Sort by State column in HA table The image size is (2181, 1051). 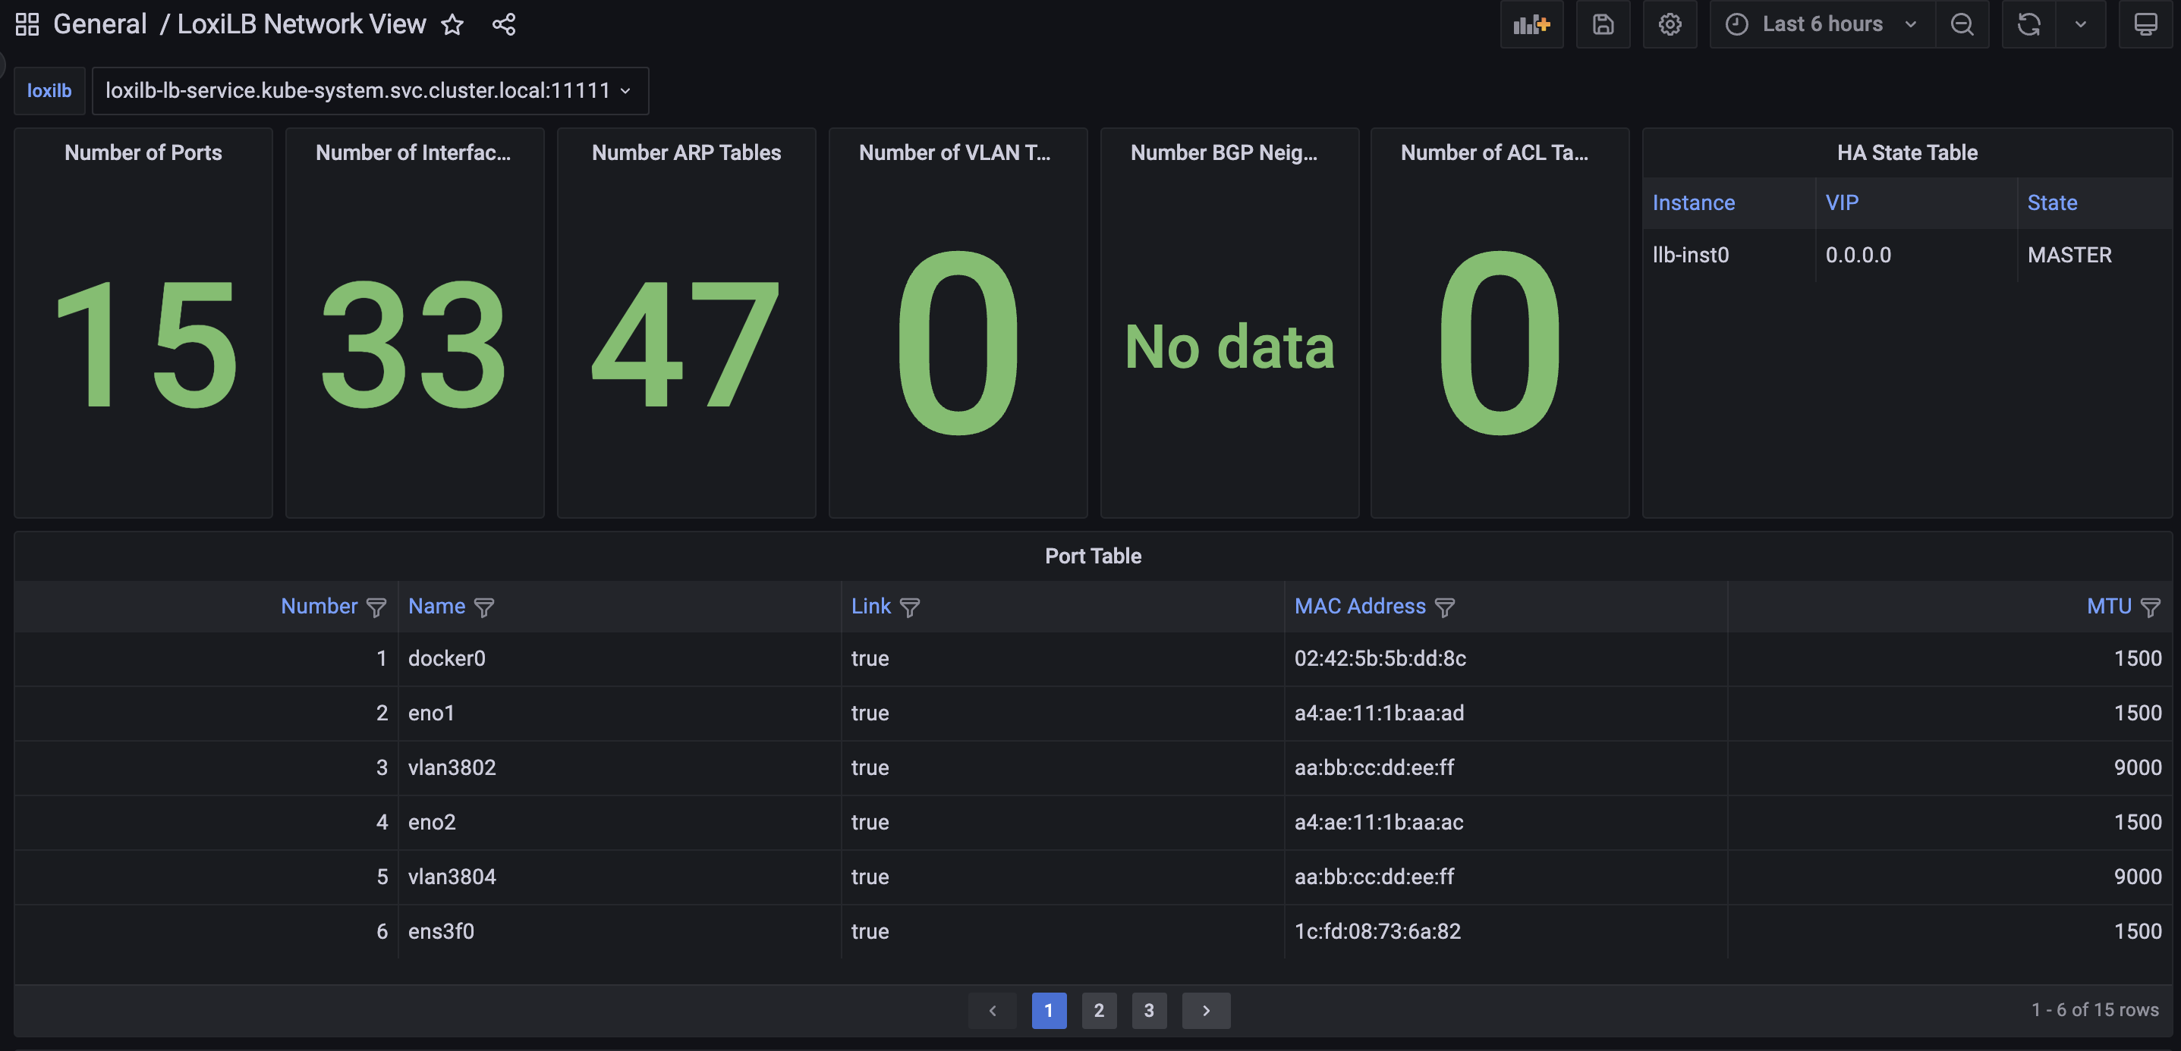click(2051, 203)
